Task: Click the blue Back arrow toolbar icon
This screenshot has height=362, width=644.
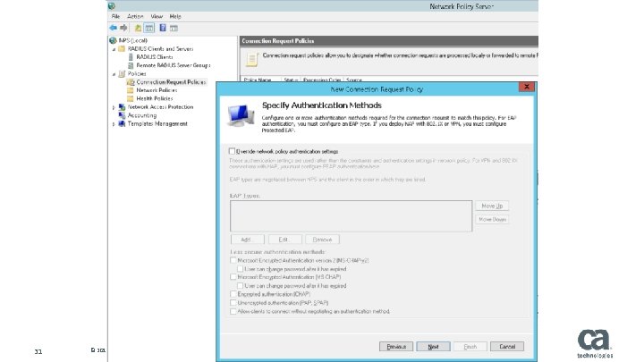Action: tap(114, 28)
